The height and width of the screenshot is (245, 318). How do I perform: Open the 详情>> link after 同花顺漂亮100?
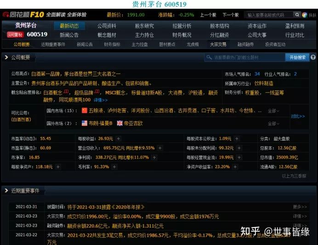coord(101,100)
